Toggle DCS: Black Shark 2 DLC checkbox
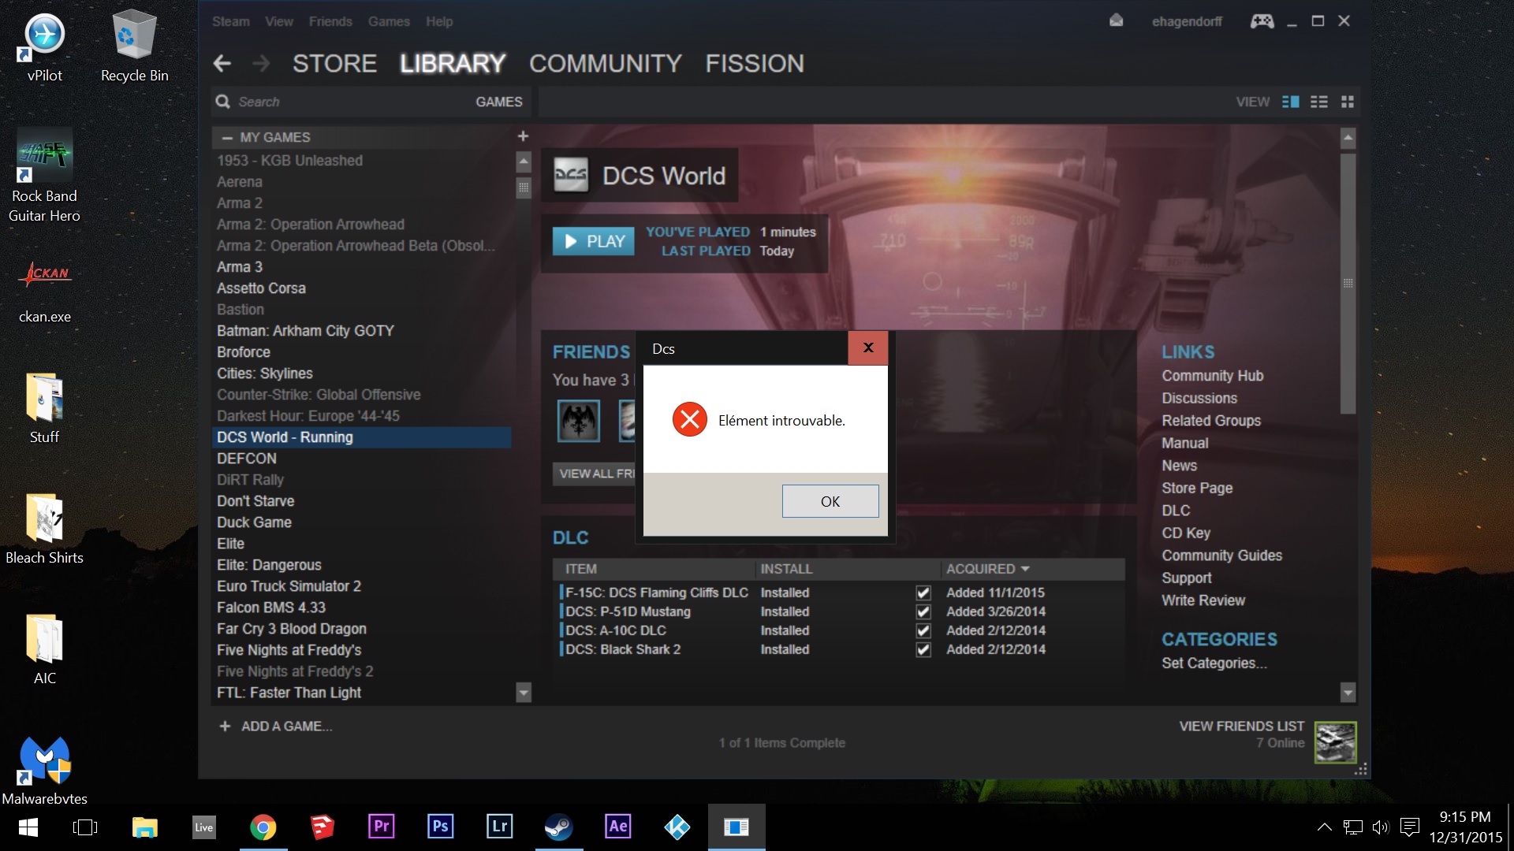The height and width of the screenshot is (851, 1514). pyautogui.click(x=923, y=649)
